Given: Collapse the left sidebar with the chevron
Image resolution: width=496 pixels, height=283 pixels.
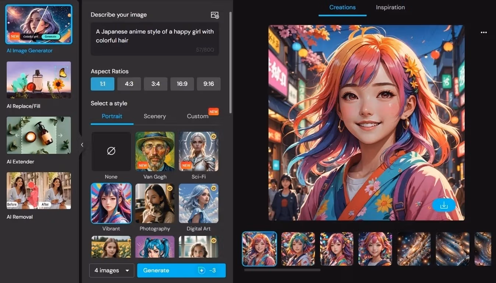Looking at the screenshot, I should pos(82,145).
